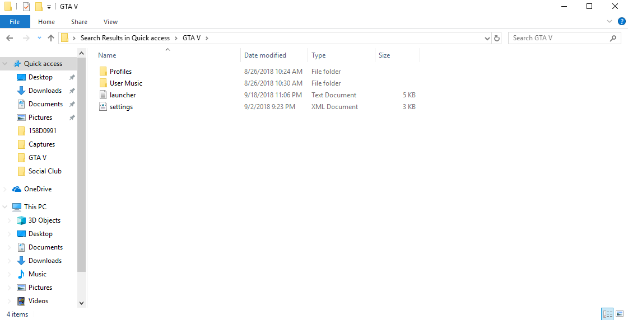
Task: Click navigation pane scrollbar up arrow
Action: [x=82, y=53]
